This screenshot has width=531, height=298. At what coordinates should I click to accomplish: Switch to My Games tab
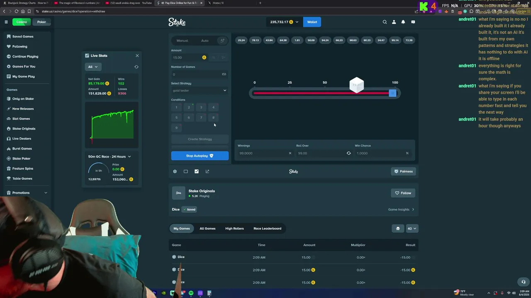tap(182, 228)
